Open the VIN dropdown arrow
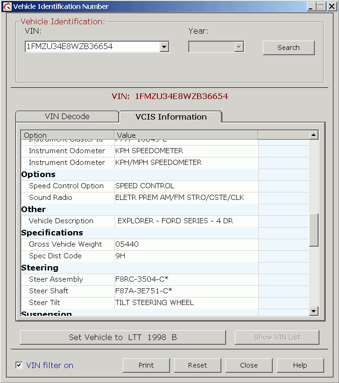 (164, 47)
